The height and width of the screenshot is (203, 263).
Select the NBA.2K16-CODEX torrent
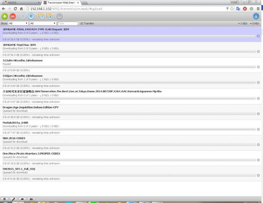pyautogui.click(x=130, y=143)
